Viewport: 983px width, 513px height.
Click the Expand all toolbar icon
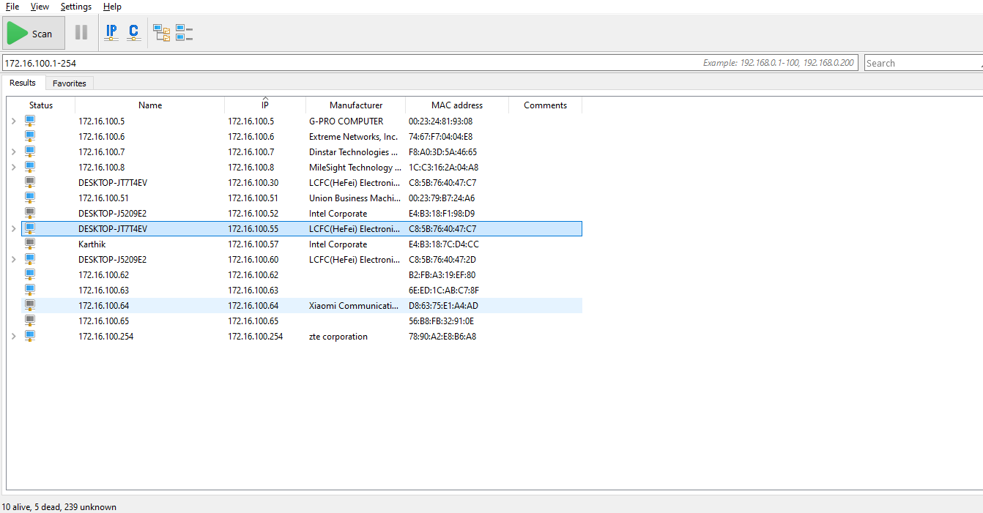tap(161, 33)
